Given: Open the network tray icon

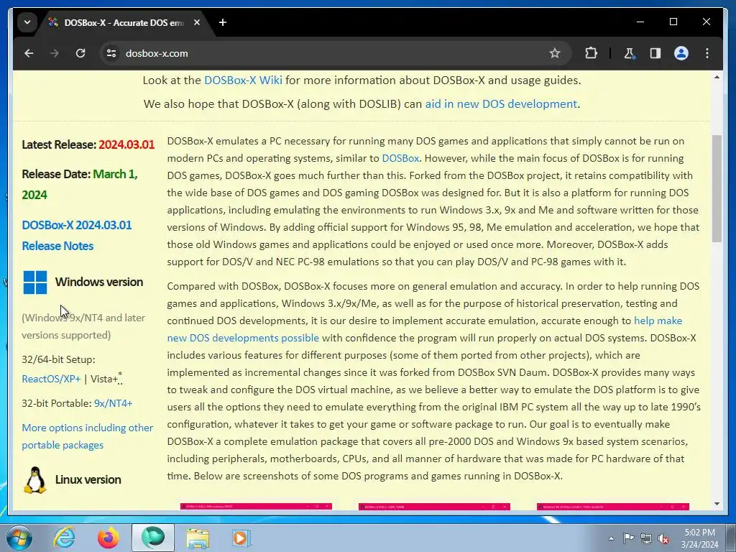Looking at the screenshot, I should pyautogui.click(x=646, y=538).
